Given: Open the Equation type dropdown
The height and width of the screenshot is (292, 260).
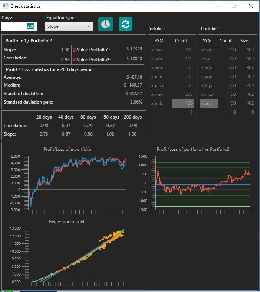Looking at the screenshot, I should tap(68, 26).
